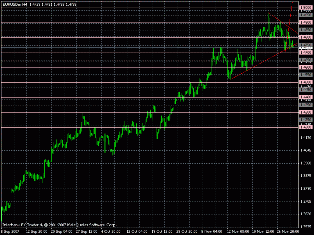Click the 1.3620 price axis value
Screen dimensions: 314x235
(306, 214)
